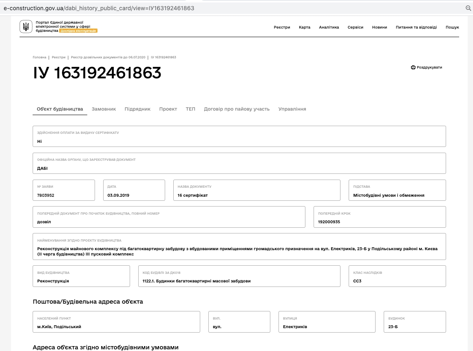Click the project name description text

pyautogui.click(x=237, y=251)
